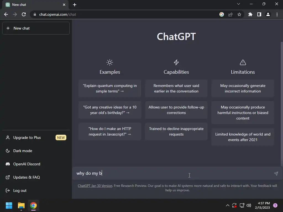Open Chrome three-dot menu
This screenshot has height=212, width=283.
[277, 14]
